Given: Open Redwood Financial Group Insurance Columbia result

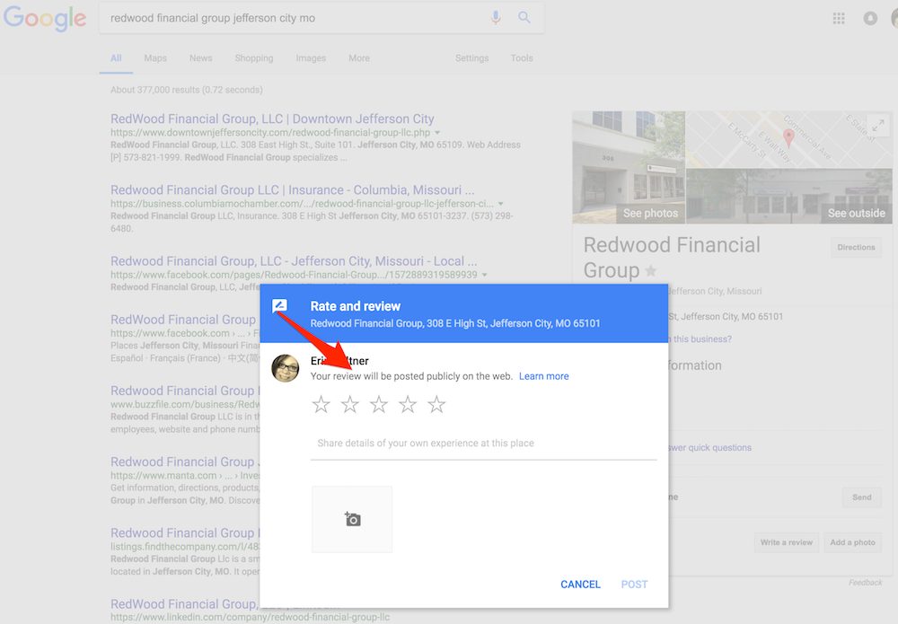Looking at the screenshot, I should pos(292,190).
